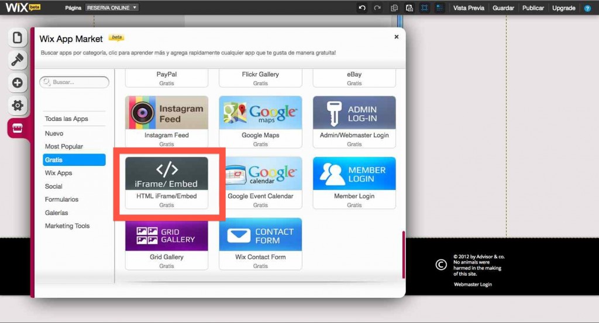Open the eBay app card
This screenshot has height=323, width=599.
tap(354, 78)
